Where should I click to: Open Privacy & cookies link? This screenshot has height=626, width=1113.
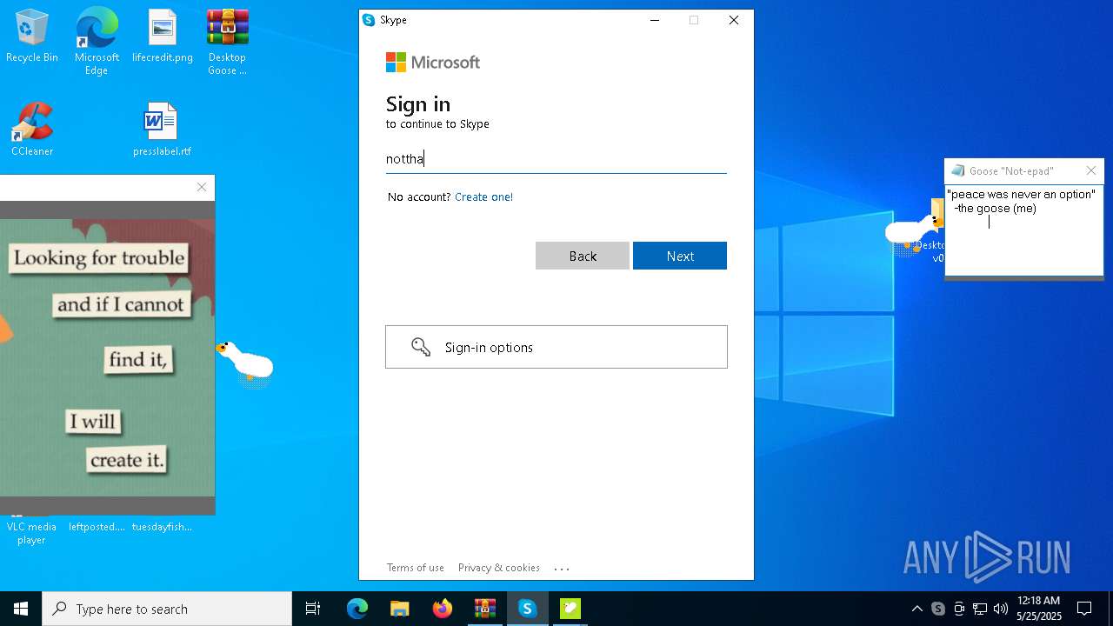(499, 568)
